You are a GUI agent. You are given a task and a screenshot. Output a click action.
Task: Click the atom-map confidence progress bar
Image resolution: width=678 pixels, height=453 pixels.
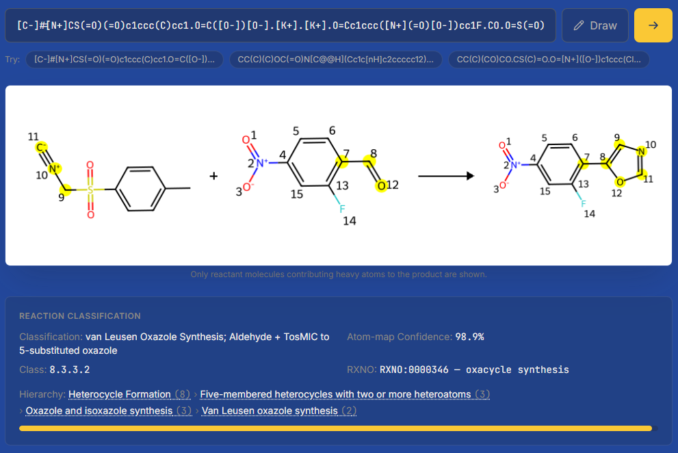click(339, 428)
